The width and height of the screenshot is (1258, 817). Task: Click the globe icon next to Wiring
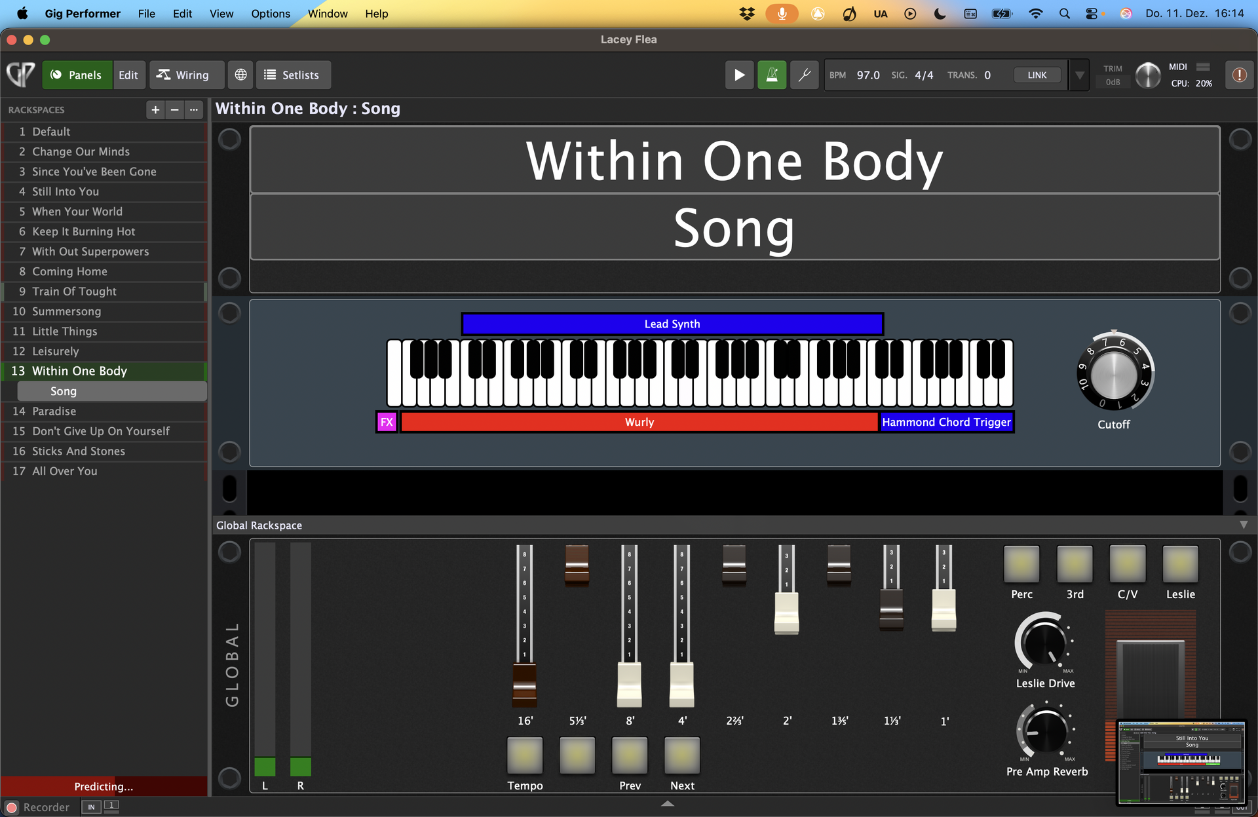click(240, 75)
